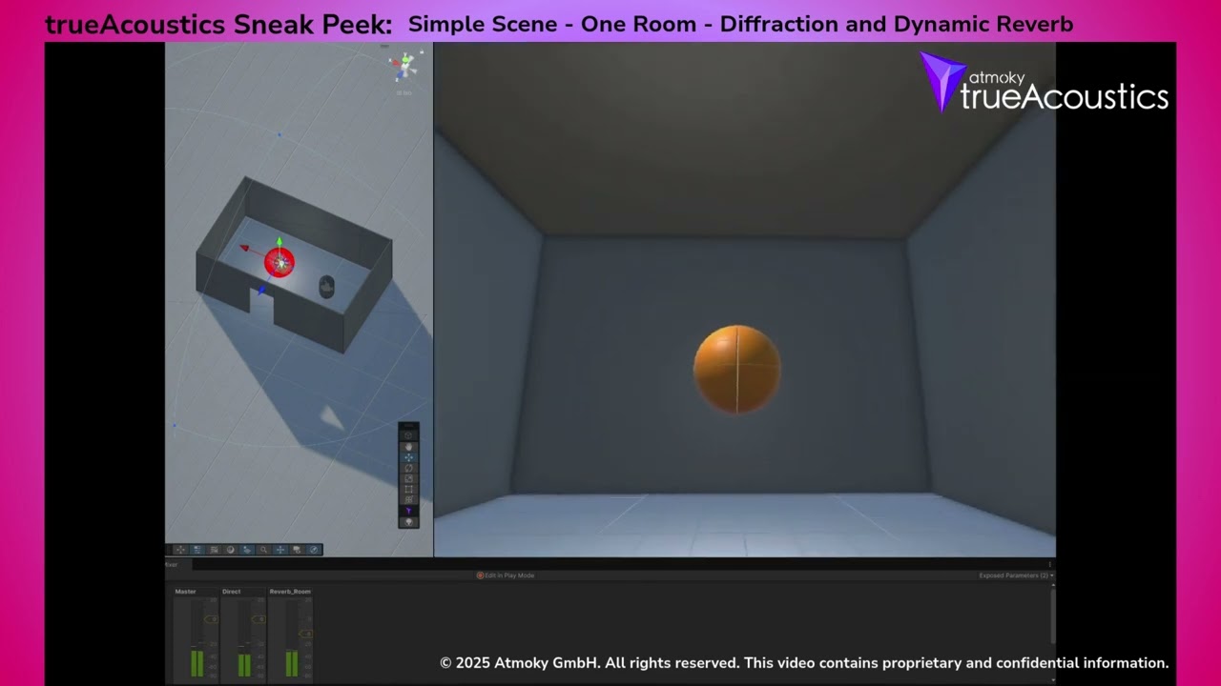Screen dimensions: 1221x686
Task: Click the magnifier search icon in scene toolbar
Action: 263,550
